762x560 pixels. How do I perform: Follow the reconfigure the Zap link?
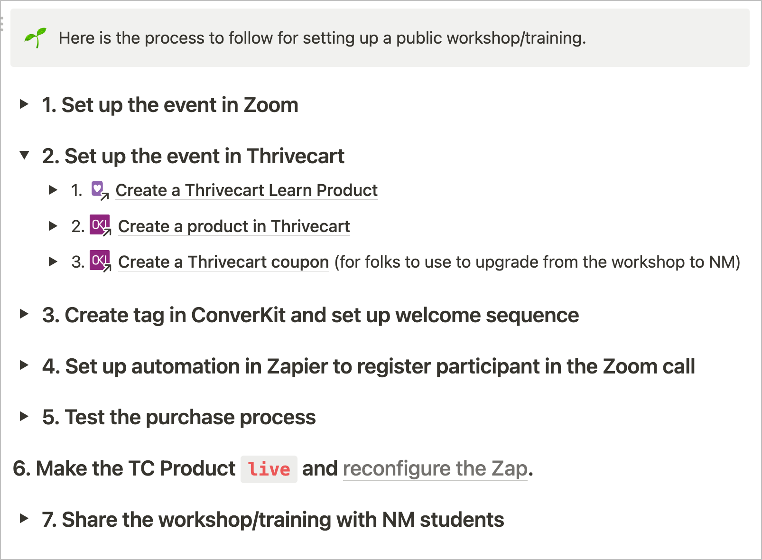coord(435,469)
